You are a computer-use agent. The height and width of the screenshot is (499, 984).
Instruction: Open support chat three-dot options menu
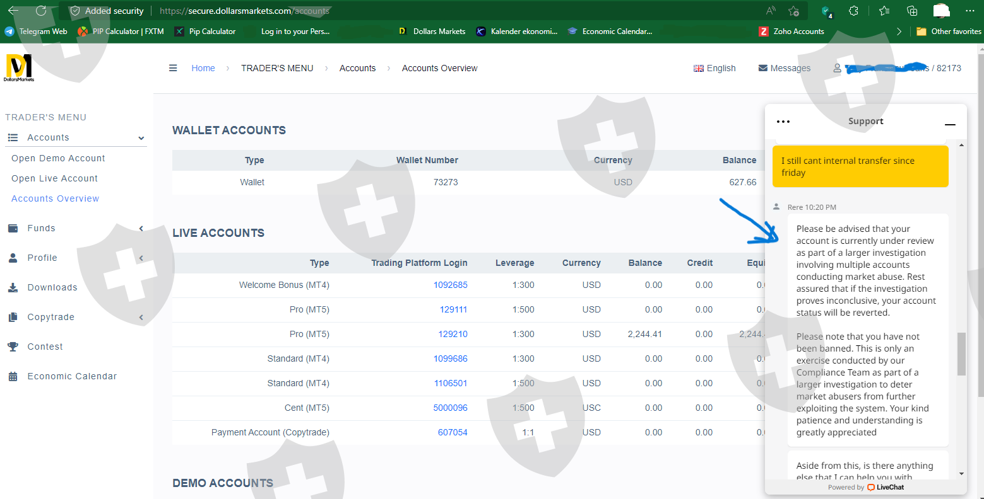[783, 122]
